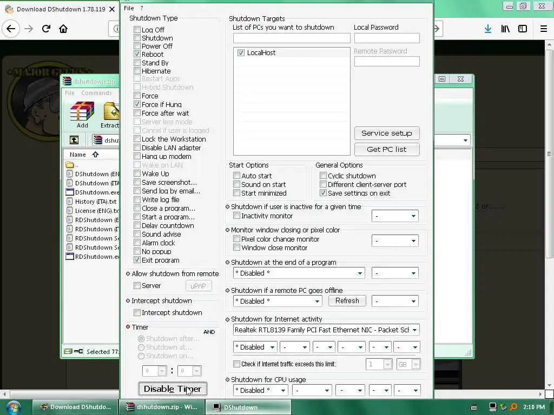Open the traffic limit GB unit dropdown
The height and width of the screenshot is (415, 554).
408,364
